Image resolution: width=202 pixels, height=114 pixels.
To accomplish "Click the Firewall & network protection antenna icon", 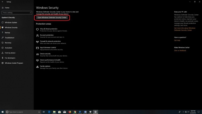I will click(37, 42).
